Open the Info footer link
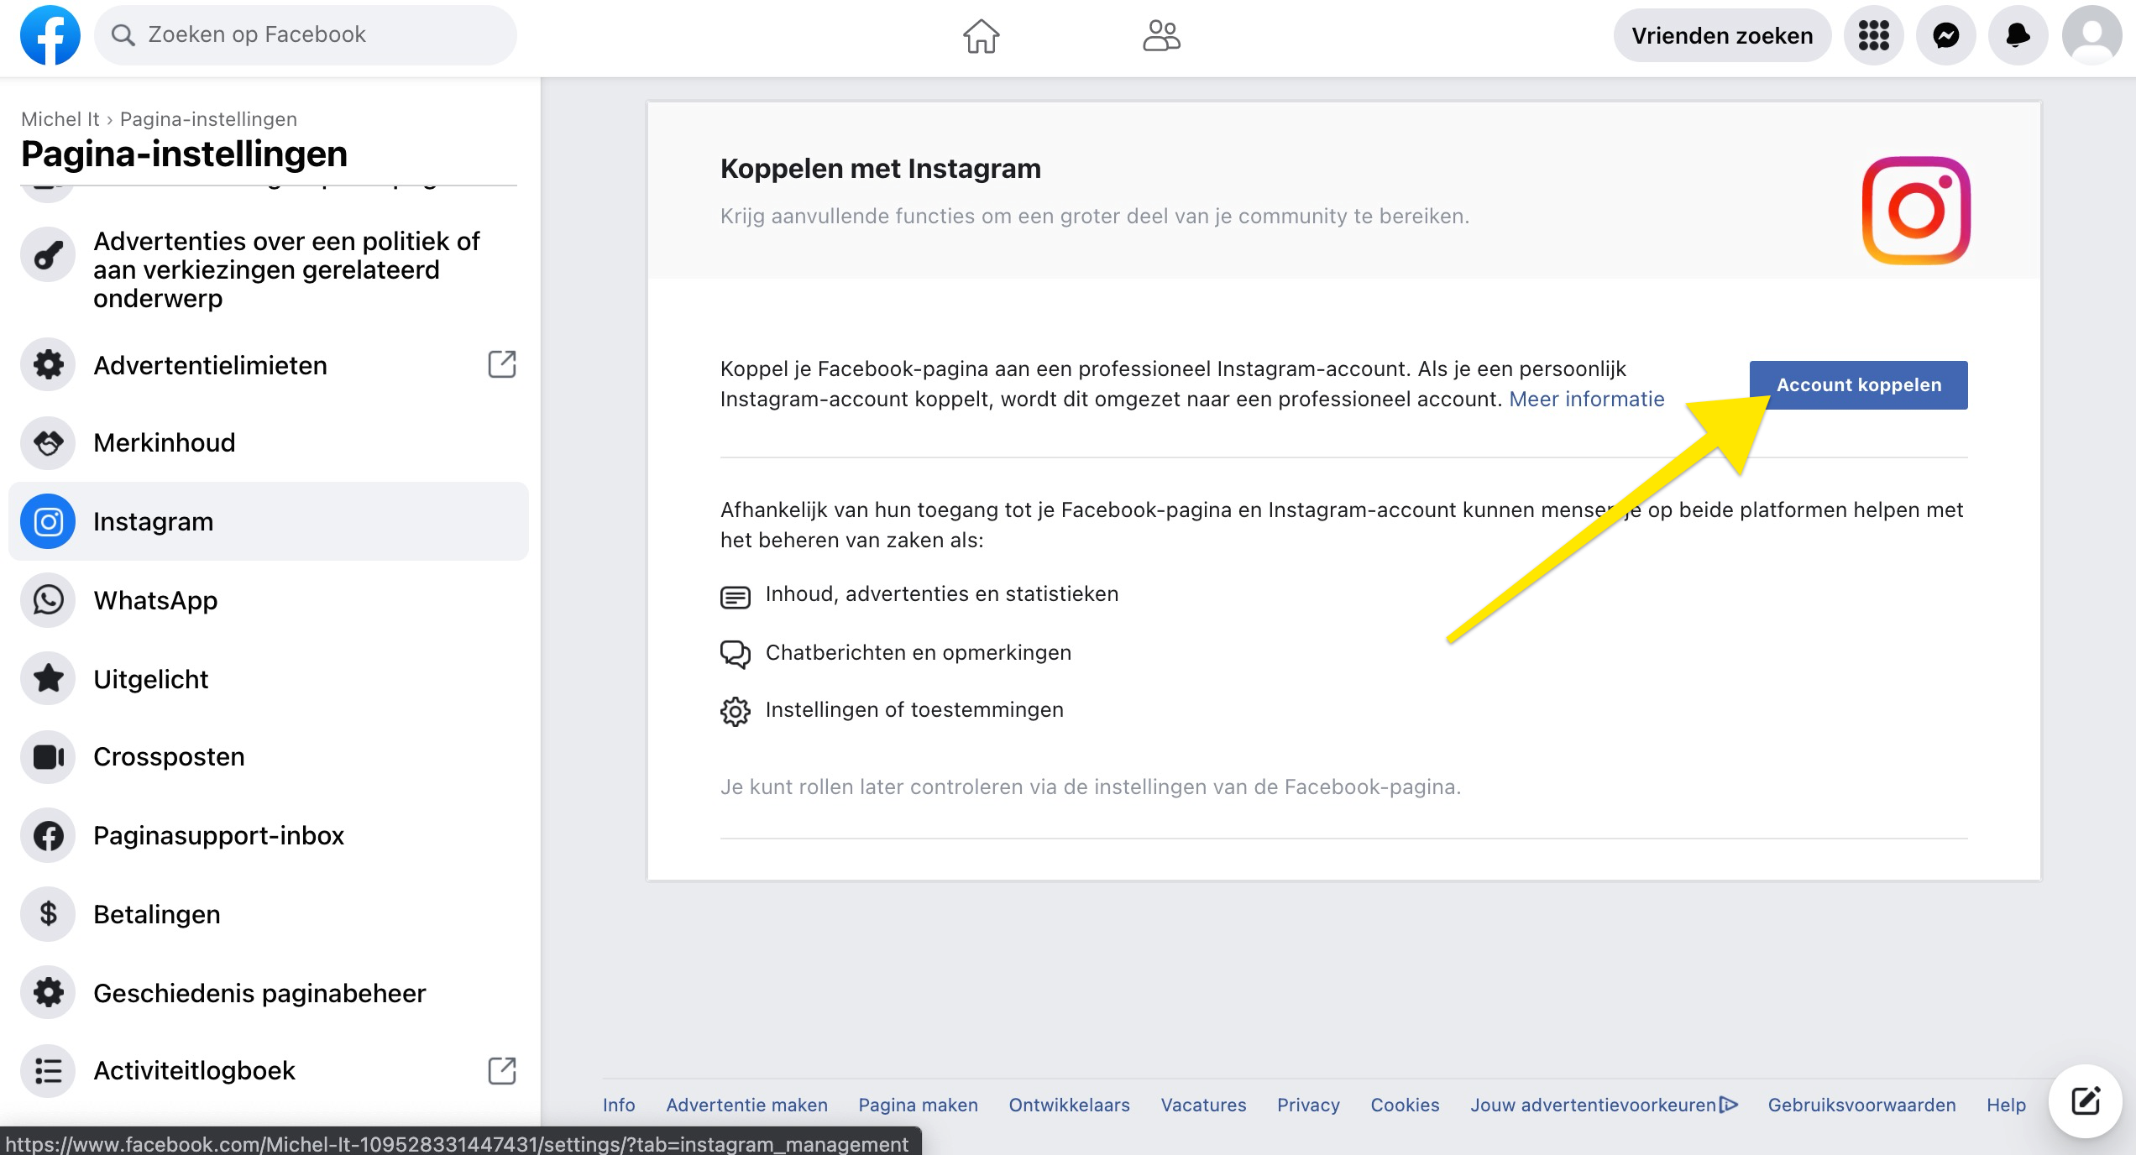Screen dimensions: 2136x1155 [619, 1105]
